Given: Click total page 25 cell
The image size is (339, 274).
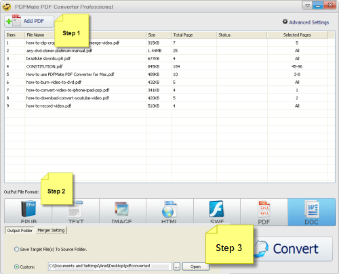Looking at the screenshot, I should [x=194, y=51].
